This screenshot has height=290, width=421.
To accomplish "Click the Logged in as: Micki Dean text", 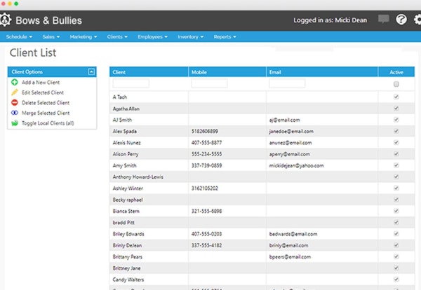I will pos(330,20).
